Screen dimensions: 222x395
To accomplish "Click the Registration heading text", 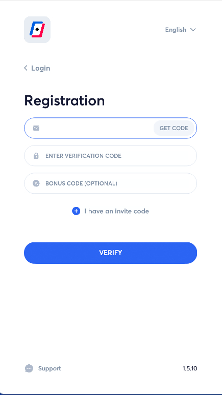I will point(64,101).
